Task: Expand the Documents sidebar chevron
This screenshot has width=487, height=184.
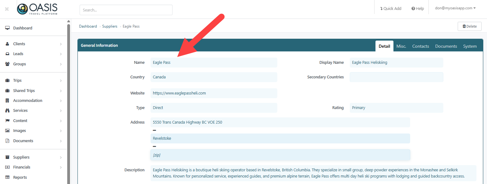Action: click(x=61, y=141)
